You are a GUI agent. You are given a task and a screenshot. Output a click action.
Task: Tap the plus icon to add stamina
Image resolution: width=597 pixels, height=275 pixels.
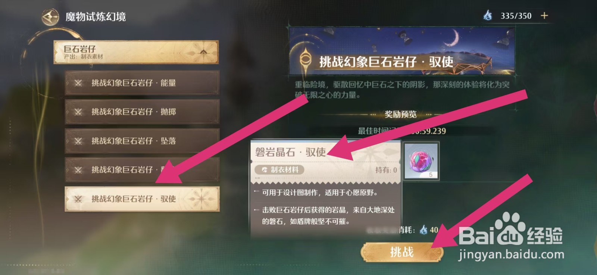tap(544, 16)
